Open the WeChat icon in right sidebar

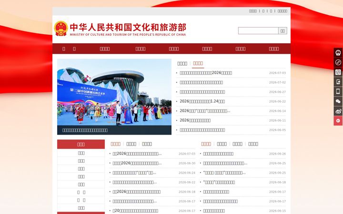click(x=338, y=101)
